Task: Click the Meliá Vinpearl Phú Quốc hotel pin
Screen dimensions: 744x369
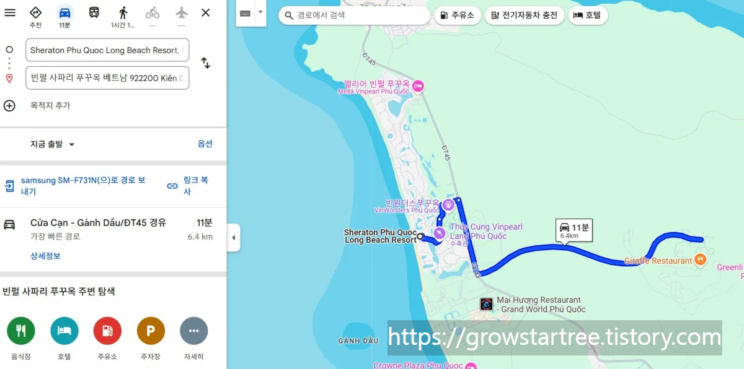Action: 418,85
